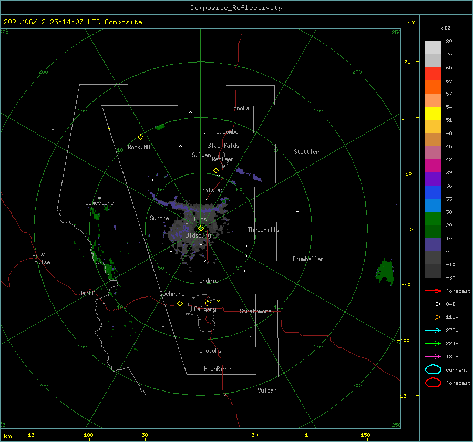This screenshot has height=442, width=473.
Task: Click the Didsbury label
Action: (x=199, y=235)
